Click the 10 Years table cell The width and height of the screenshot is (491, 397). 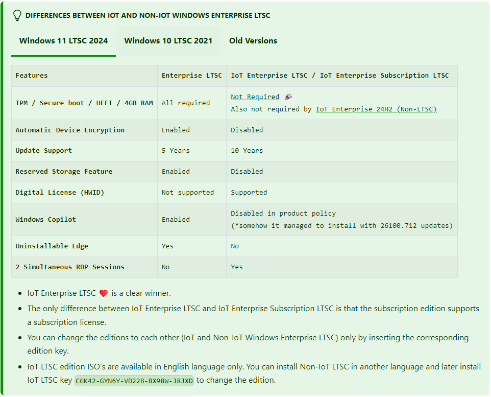click(247, 151)
